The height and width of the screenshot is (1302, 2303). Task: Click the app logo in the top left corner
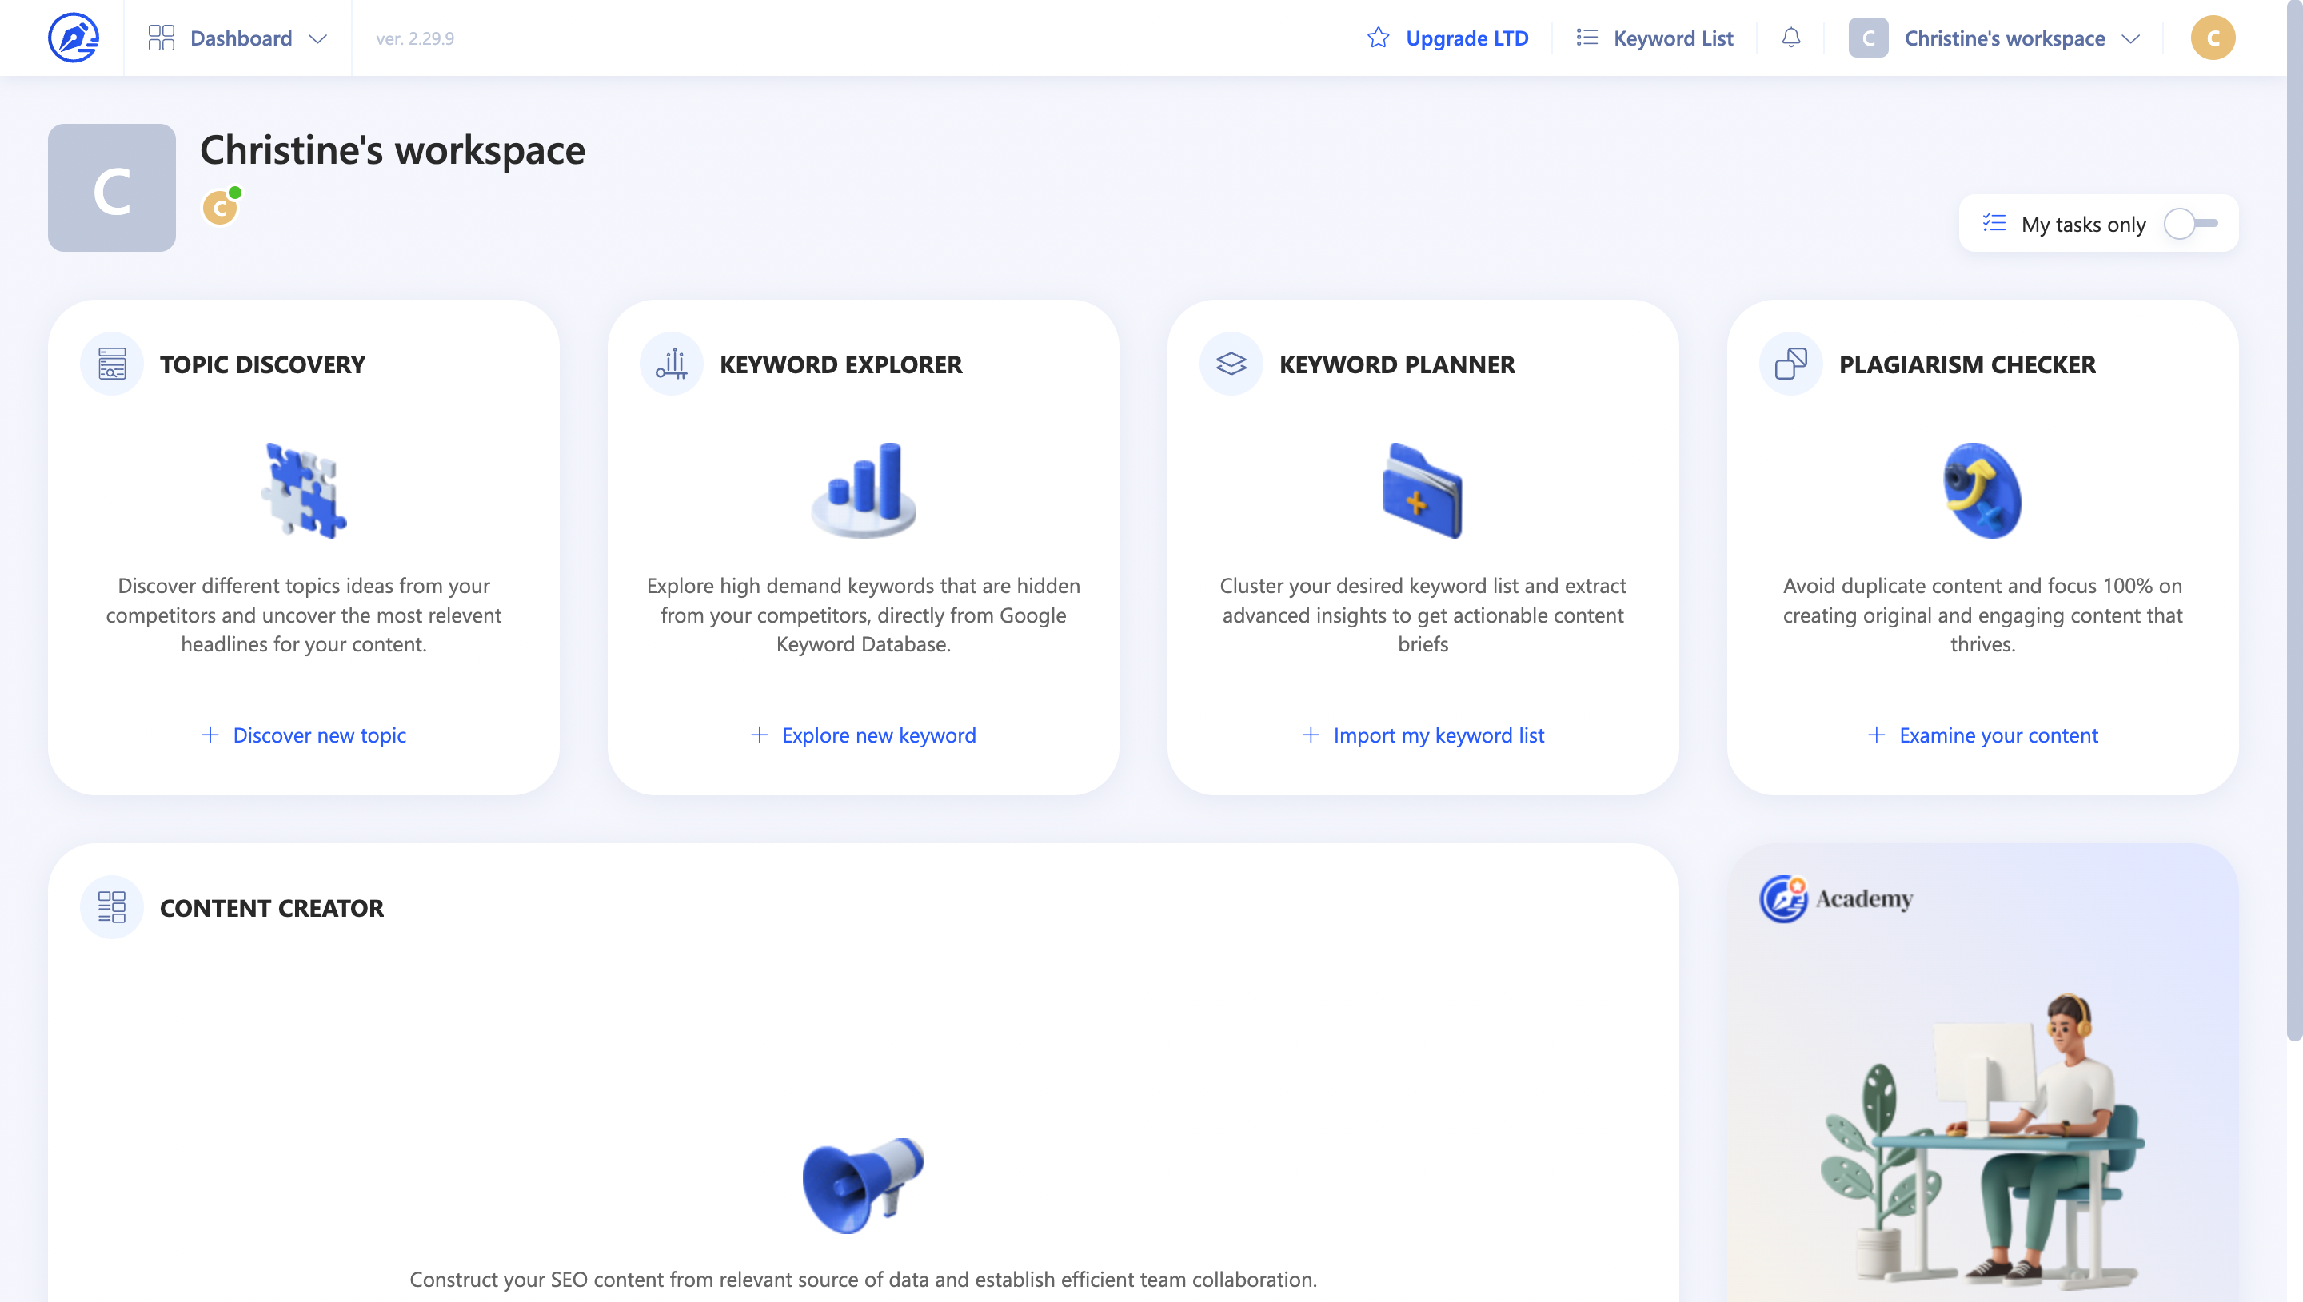75,37
